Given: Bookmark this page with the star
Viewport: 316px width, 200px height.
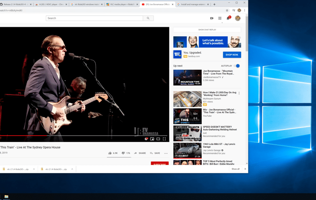Looking at the screenshot, I should tap(227, 10).
